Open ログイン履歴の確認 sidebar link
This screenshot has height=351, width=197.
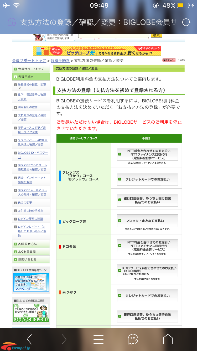click(x=30, y=219)
